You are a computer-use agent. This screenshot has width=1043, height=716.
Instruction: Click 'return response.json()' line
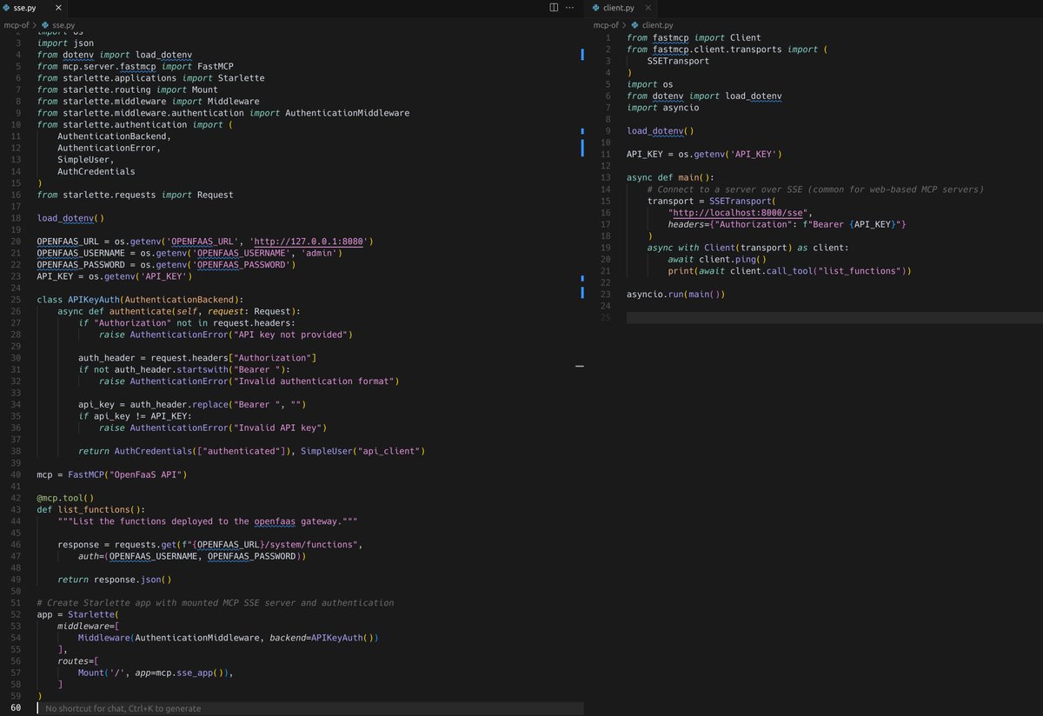[x=115, y=580]
